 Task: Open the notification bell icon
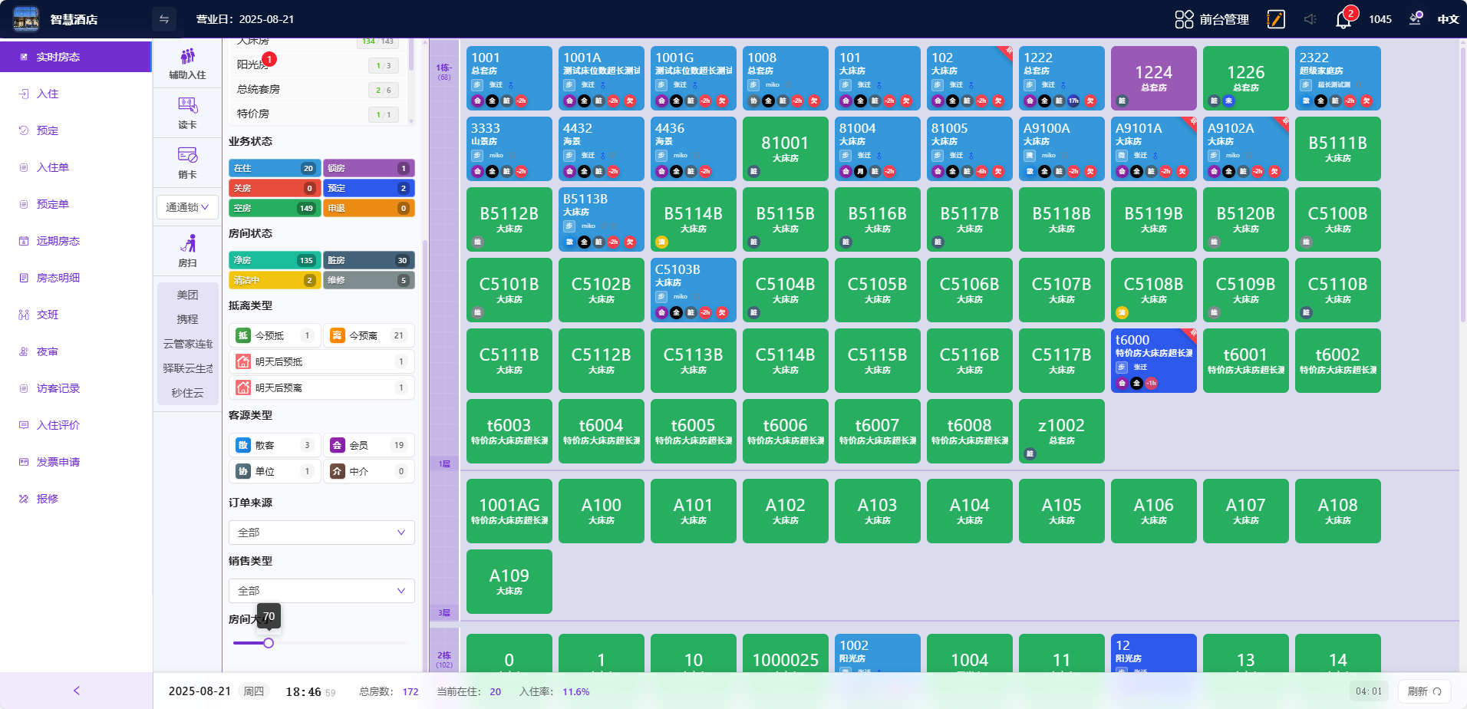[1343, 20]
